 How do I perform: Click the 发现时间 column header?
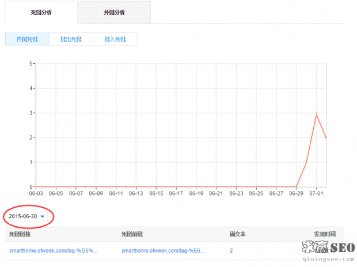[x=324, y=234]
